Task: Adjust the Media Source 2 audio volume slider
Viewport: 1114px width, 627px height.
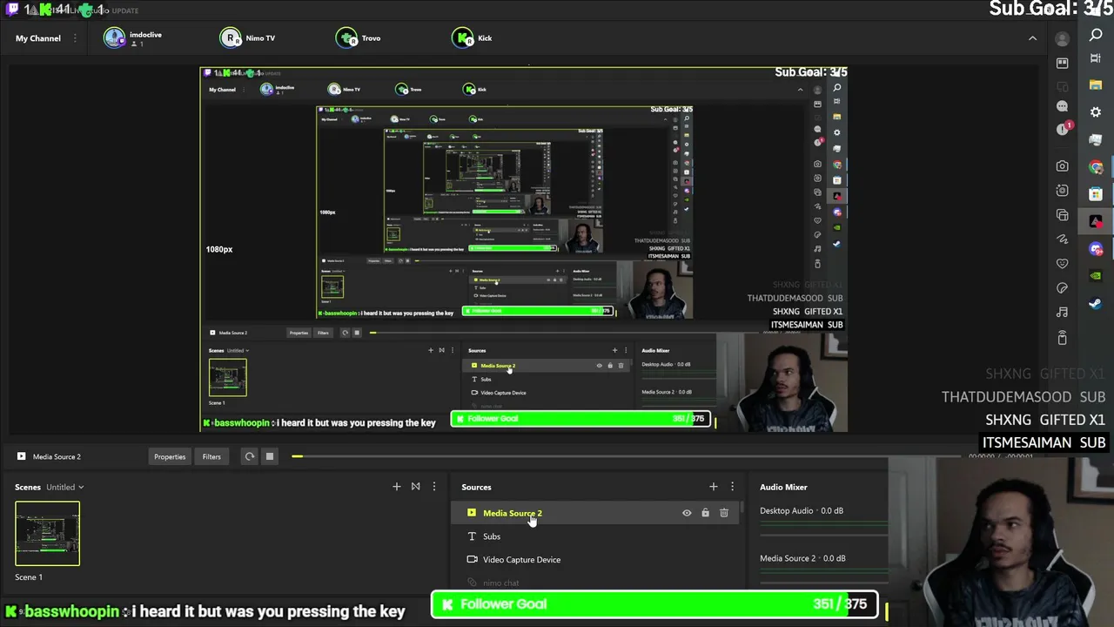Action: pyautogui.click(x=823, y=571)
